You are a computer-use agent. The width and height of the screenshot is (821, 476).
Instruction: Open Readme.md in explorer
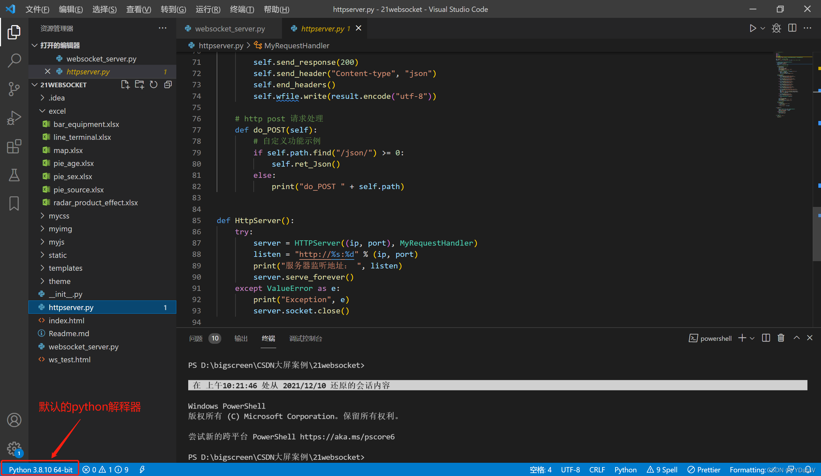(x=69, y=333)
